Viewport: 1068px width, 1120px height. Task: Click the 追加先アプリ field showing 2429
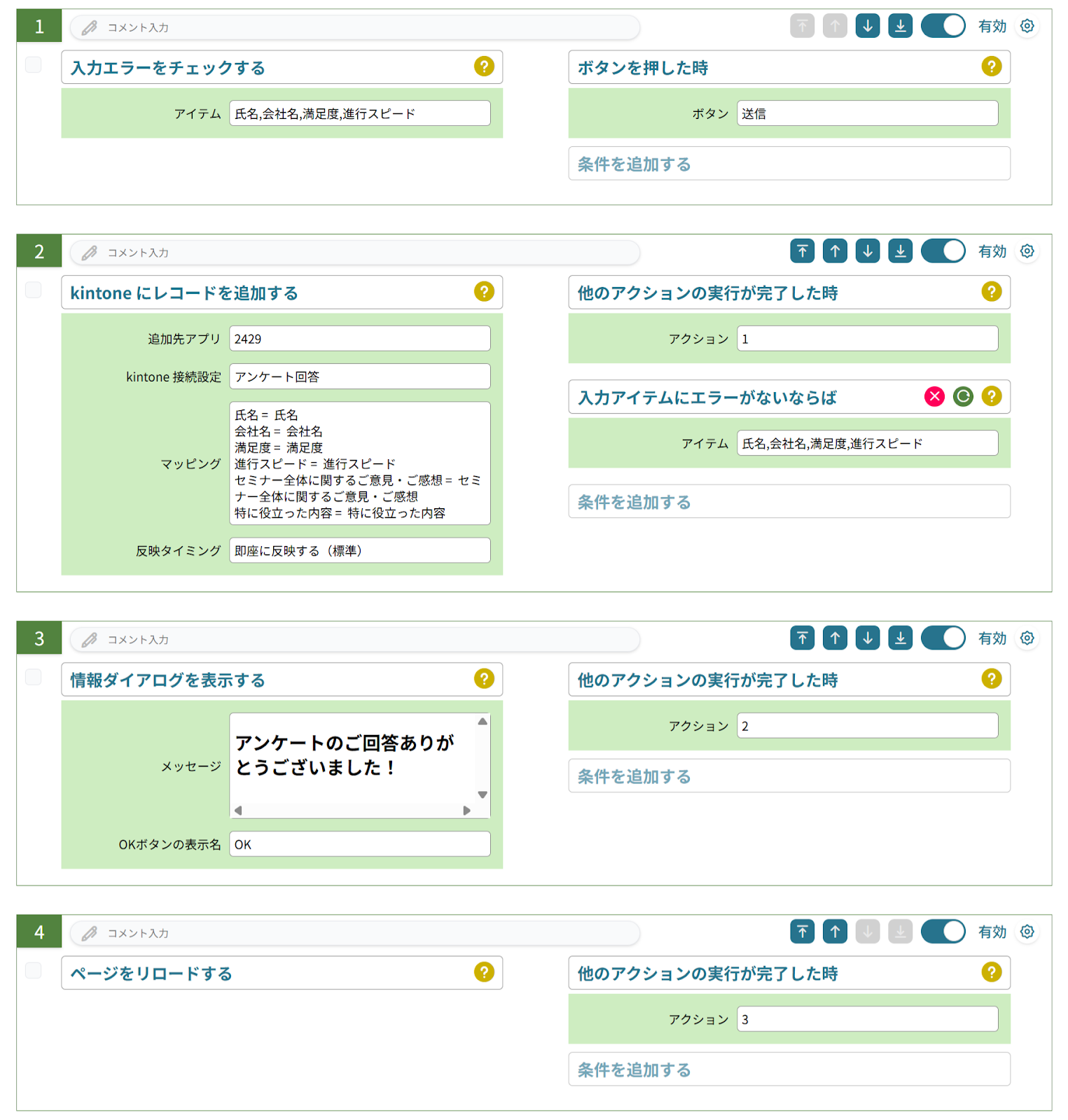tap(360, 339)
